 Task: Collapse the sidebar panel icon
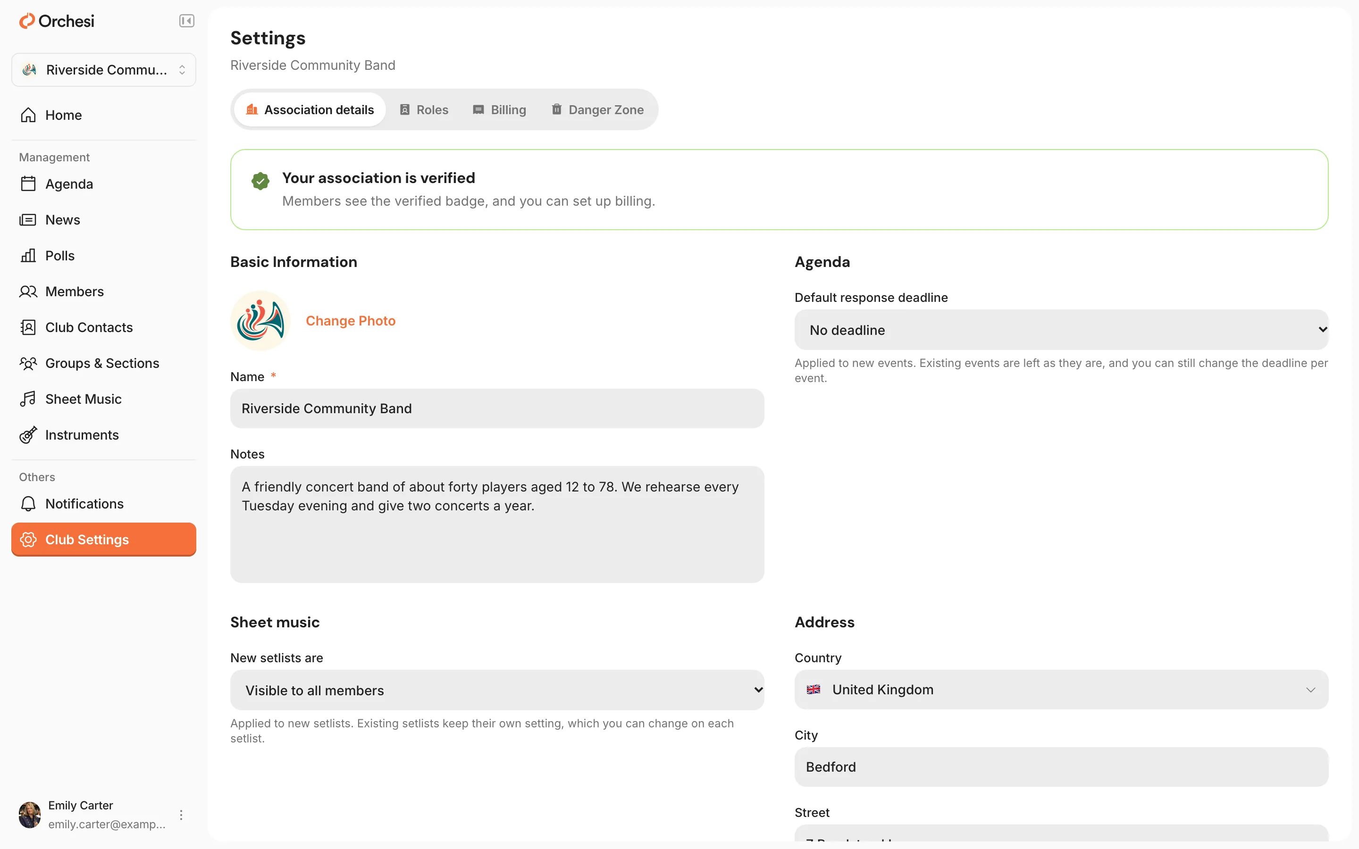click(x=186, y=21)
